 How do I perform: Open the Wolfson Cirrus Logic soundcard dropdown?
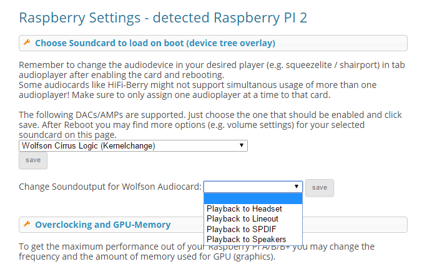click(133, 145)
